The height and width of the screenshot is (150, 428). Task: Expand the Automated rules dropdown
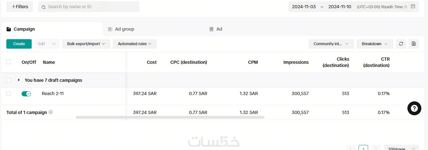pyautogui.click(x=135, y=44)
